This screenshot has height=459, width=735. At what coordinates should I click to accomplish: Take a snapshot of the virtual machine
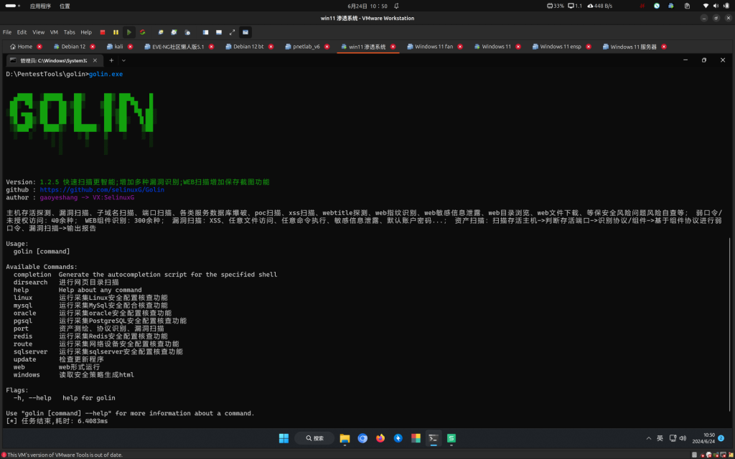[x=160, y=32]
